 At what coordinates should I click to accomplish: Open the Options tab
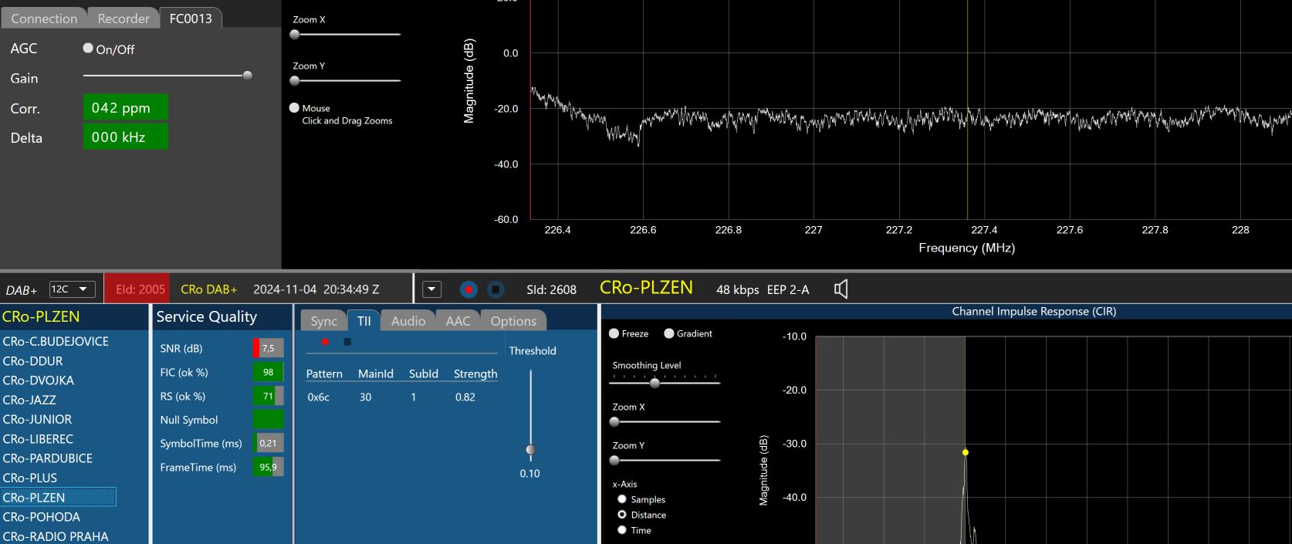click(513, 321)
